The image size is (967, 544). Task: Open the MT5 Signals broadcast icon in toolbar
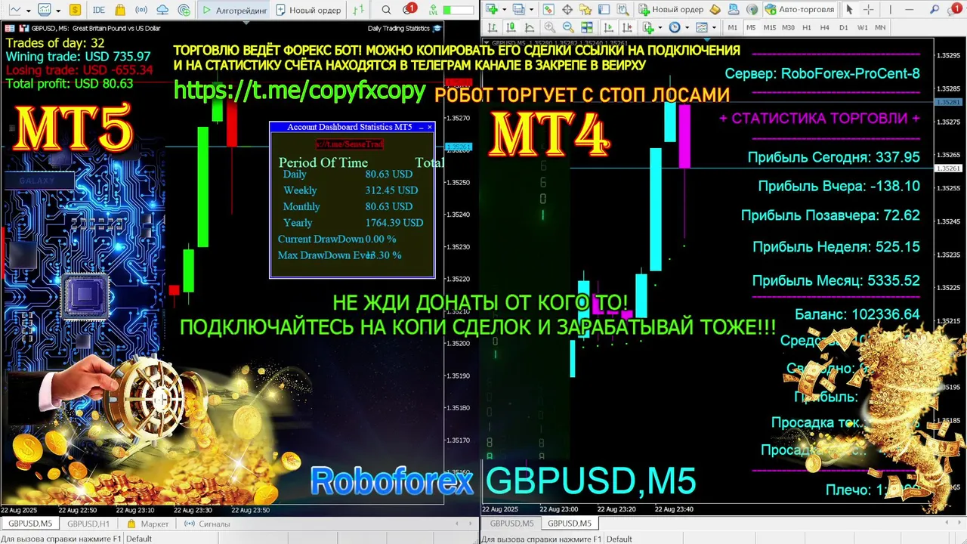[x=141, y=10]
